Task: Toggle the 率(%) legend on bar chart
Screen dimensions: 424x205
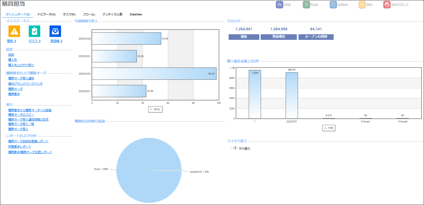Action: 155,109
